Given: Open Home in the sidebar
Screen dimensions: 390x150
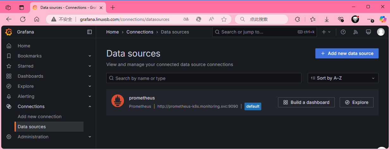Looking at the screenshot, I should tap(24, 46).
